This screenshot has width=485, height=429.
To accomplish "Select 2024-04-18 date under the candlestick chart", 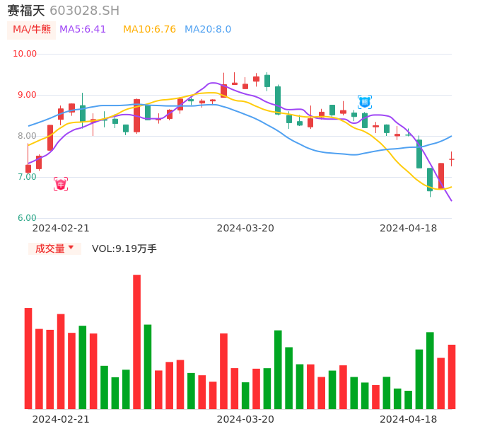I will coord(408,228).
